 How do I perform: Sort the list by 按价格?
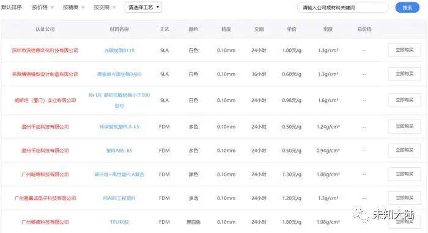click(x=40, y=7)
